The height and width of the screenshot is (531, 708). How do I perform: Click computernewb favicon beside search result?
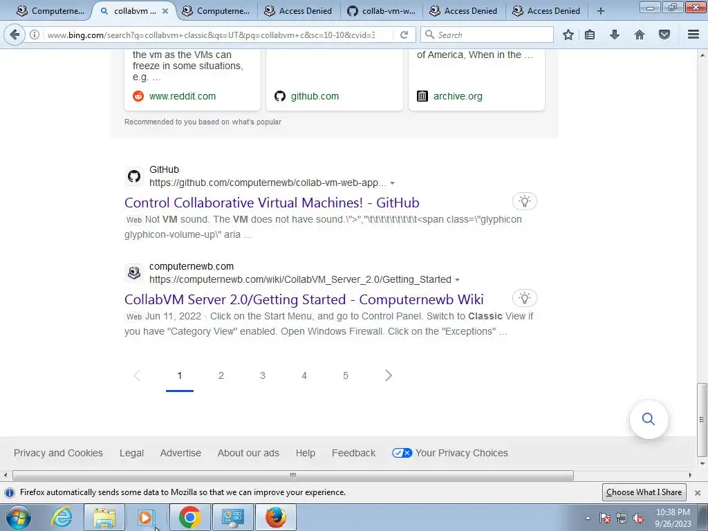coord(134,272)
